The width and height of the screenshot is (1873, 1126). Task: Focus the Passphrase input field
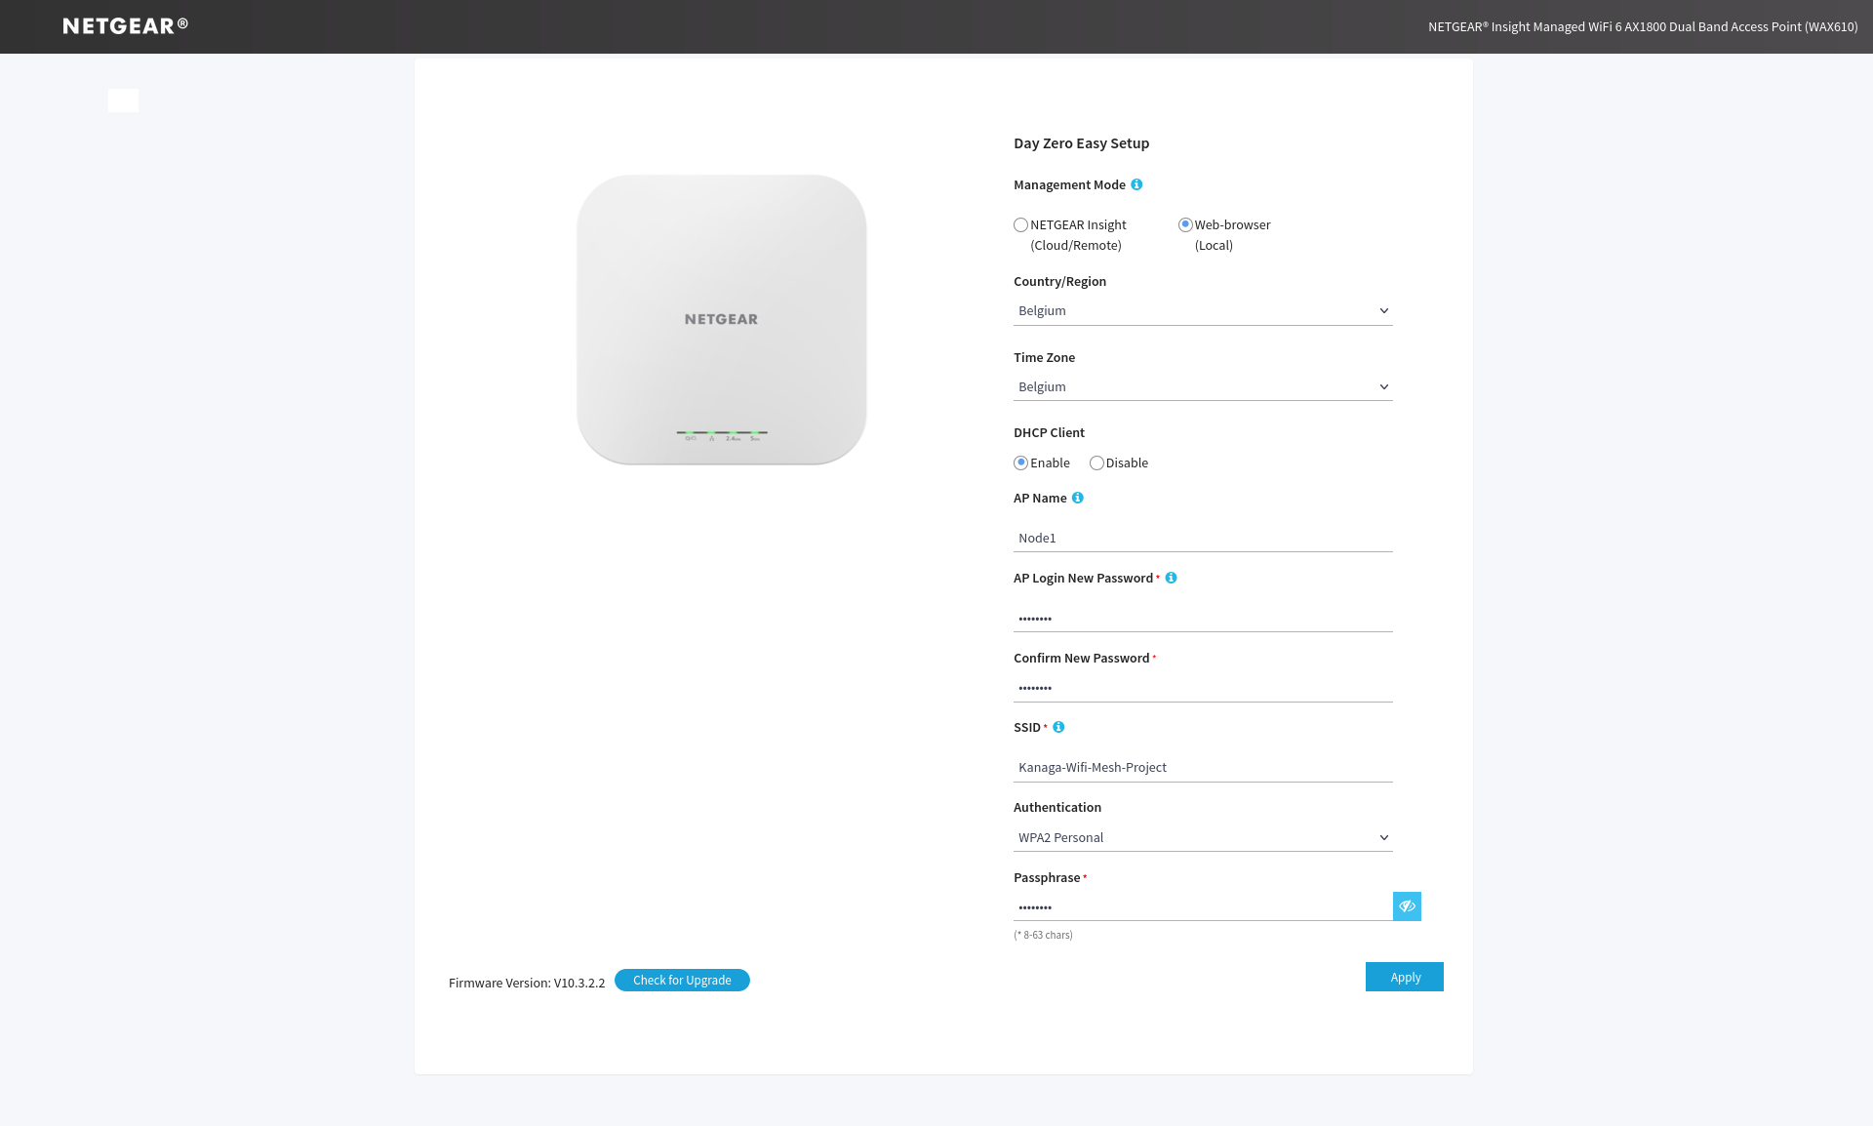(x=1203, y=906)
